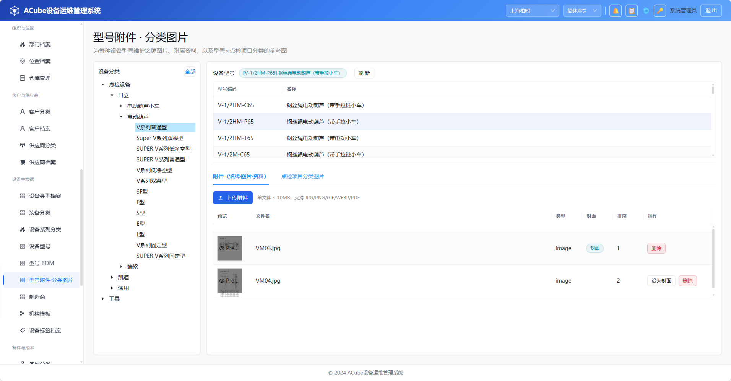Click the 客户档案 person icon
Screen dimensions: 731x381
pyautogui.click(x=23, y=129)
